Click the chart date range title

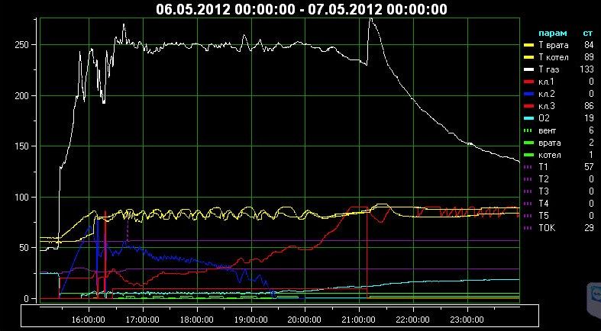pyautogui.click(x=302, y=9)
